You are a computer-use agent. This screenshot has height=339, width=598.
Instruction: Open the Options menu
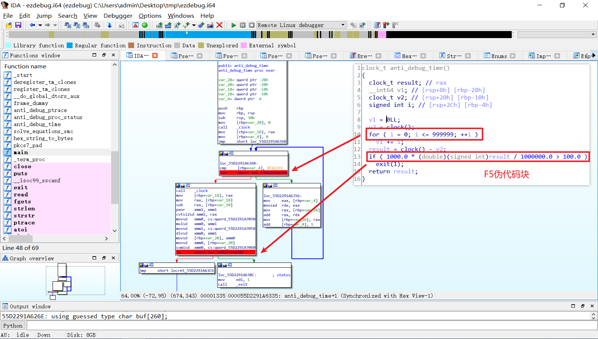(150, 16)
